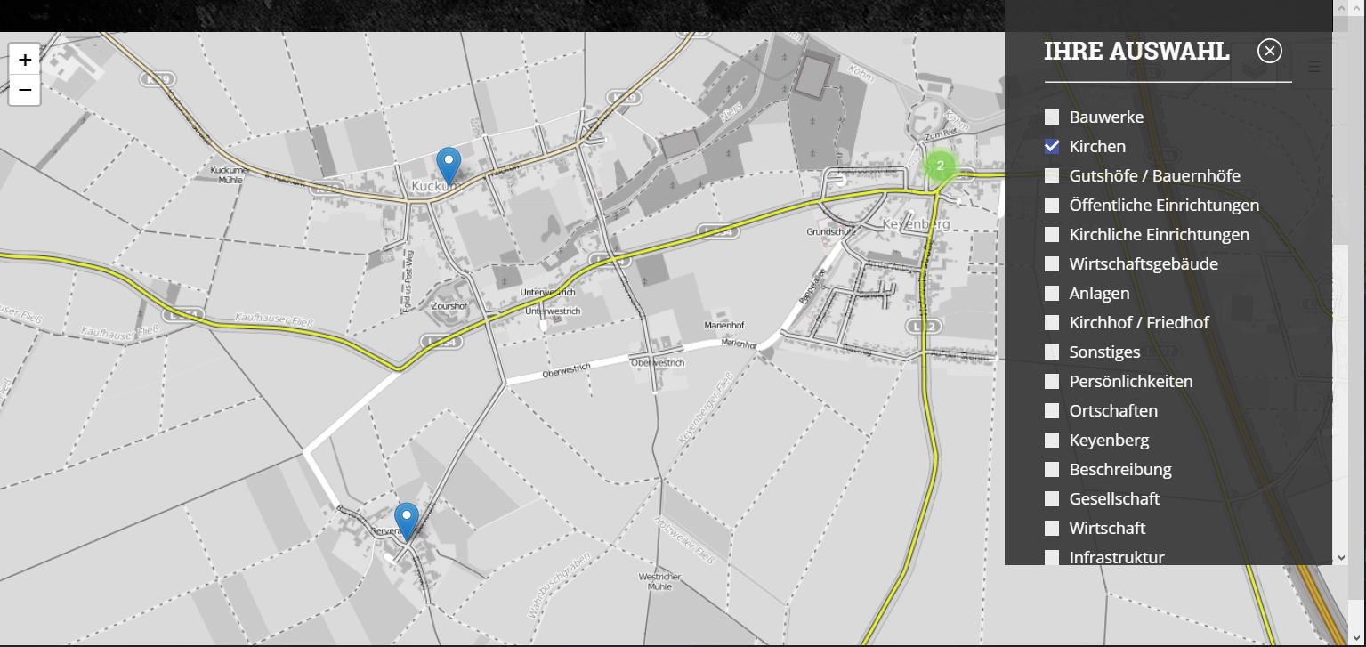Toggle the Anlagen filter
This screenshot has height=647, width=1366.
pos(1052,293)
